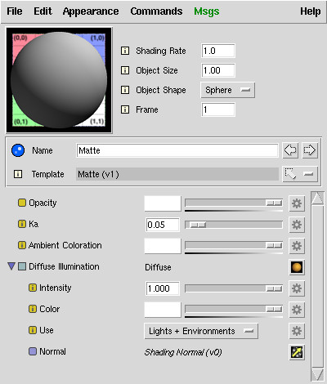Open the Object Shape Sphere dropdown
The width and height of the screenshot is (327, 384).
click(x=228, y=90)
